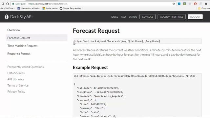The height and width of the screenshot is (118, 210).
Task: Open the Data Sources link
Action: tap(16, 73)
